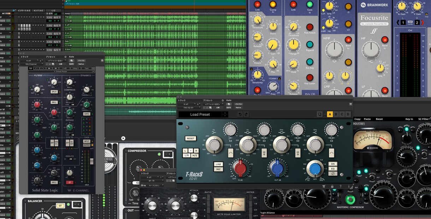Toggle Comp In on Focusrite compressor

(x=273, y=5)
